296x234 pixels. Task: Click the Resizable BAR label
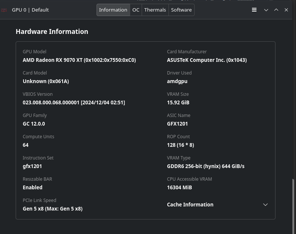tap(37, 179)
